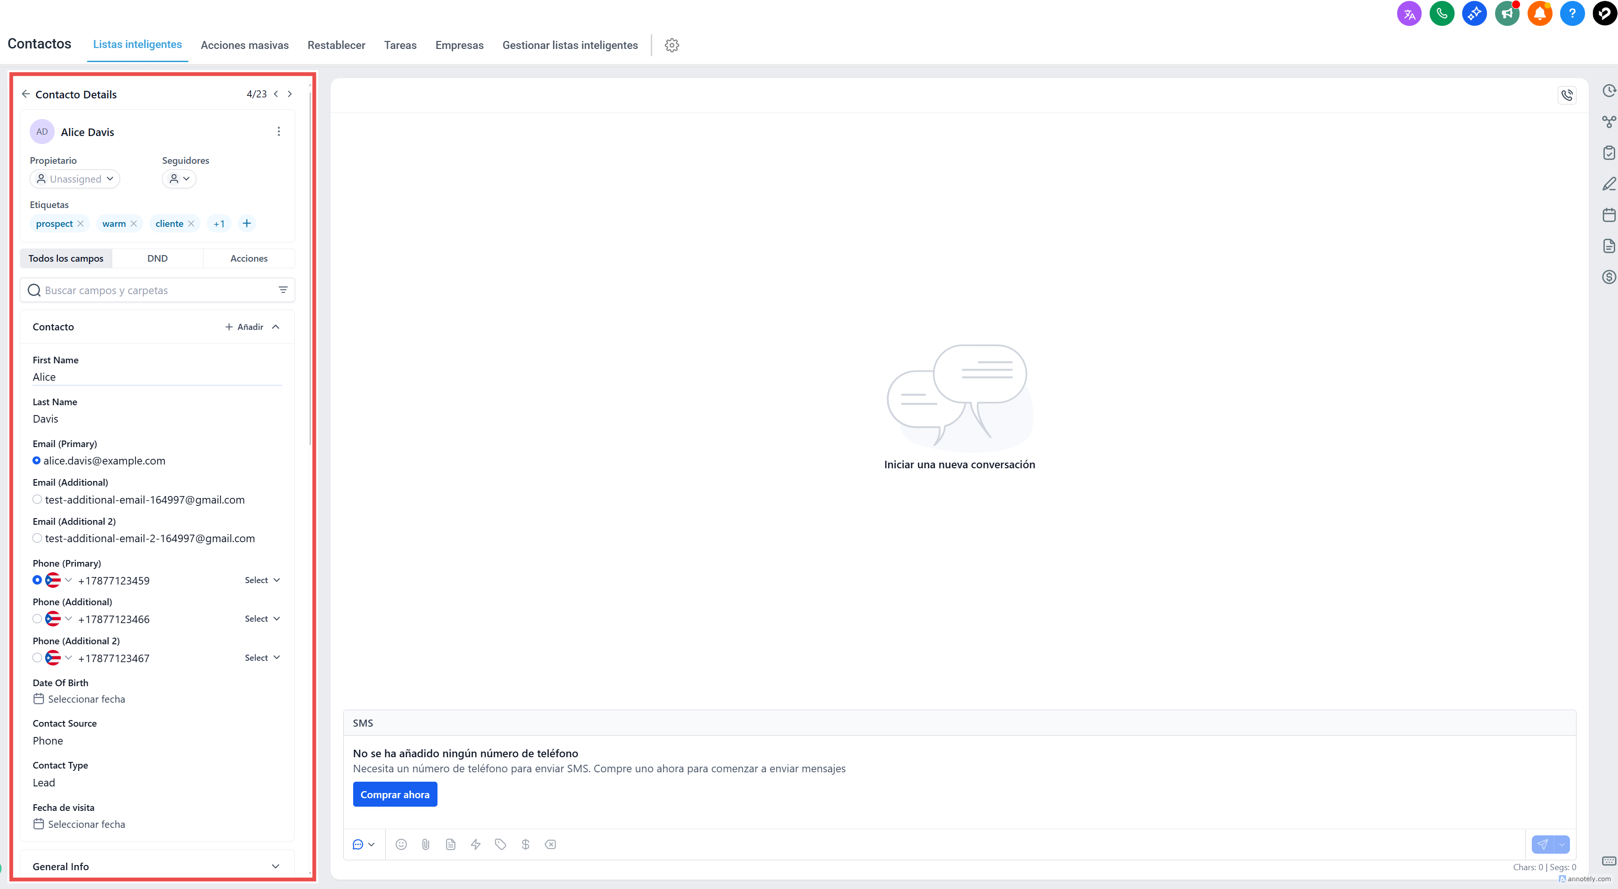Screen dimensions: 1618x889
Task: Click the paperclip attachment icon
Action: pyautogui.click(x=426, y=844)
